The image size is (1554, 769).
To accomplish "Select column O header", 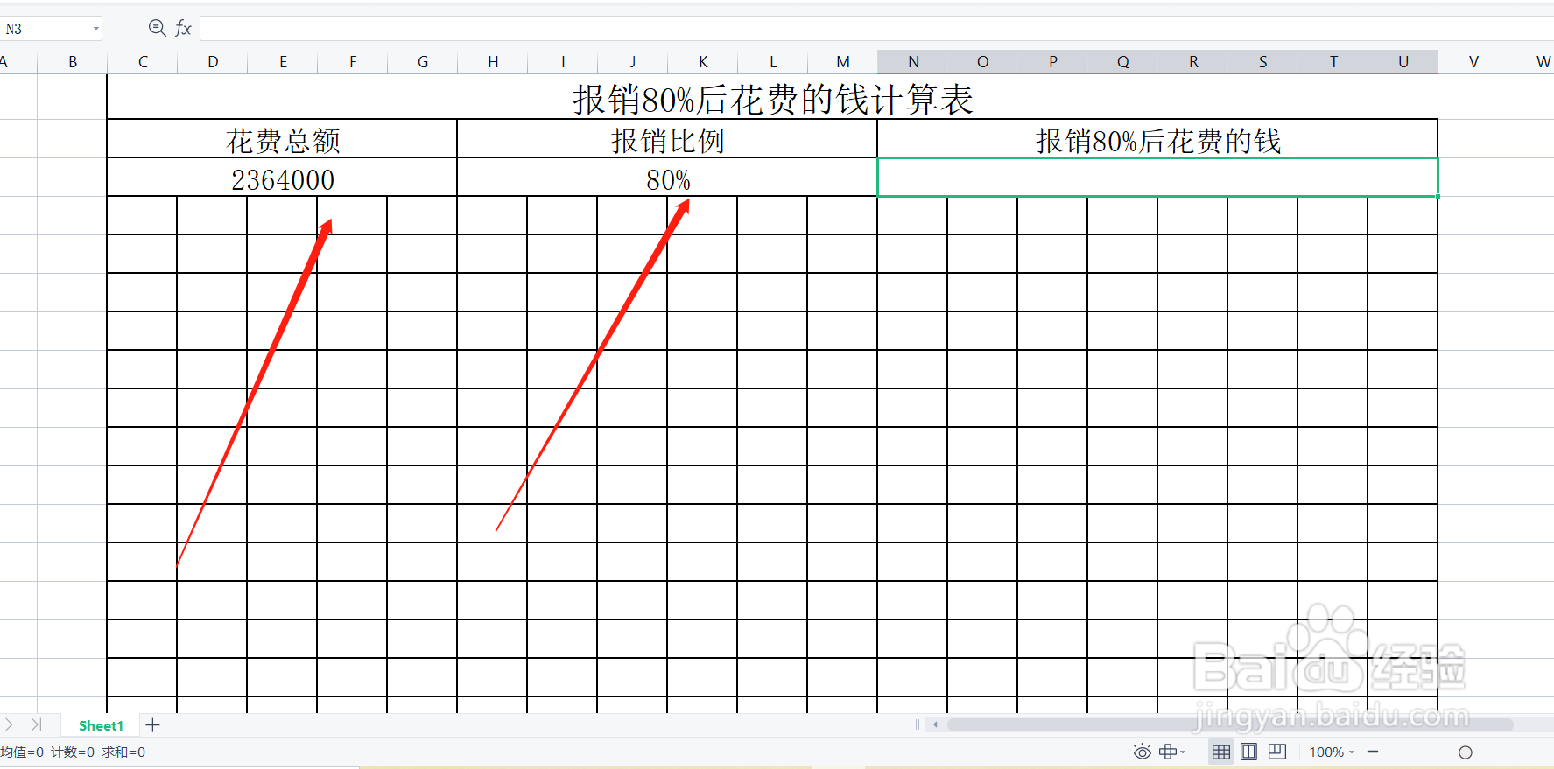I will click(983, 61).
